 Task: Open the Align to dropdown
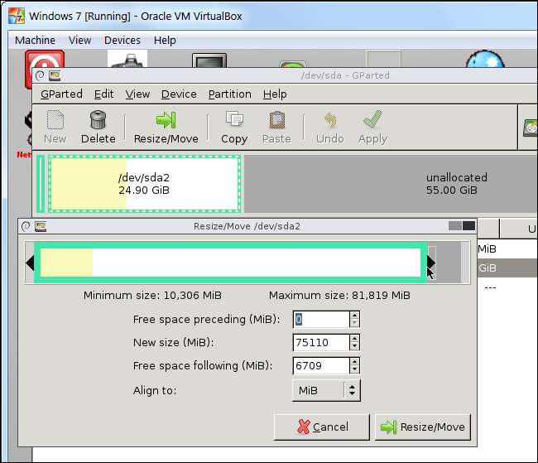pos(326,390)
